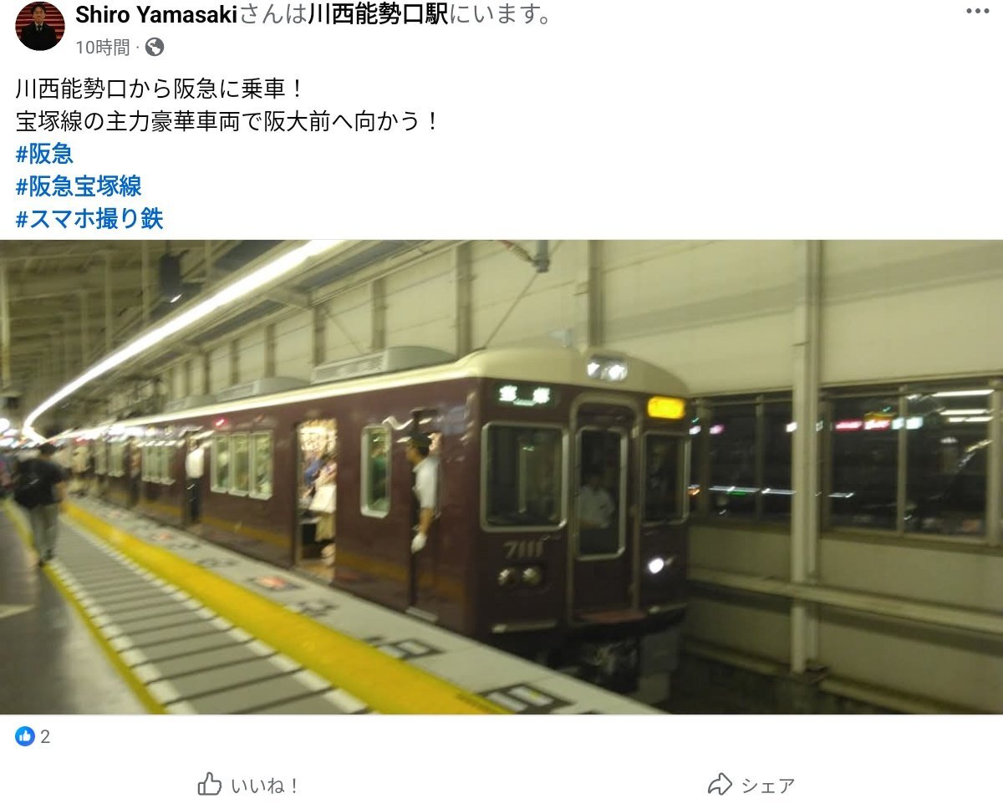Viewport: 1003px width, 809px height.
Task: Click the globe public audience icon
Action: tap(155, 47)
